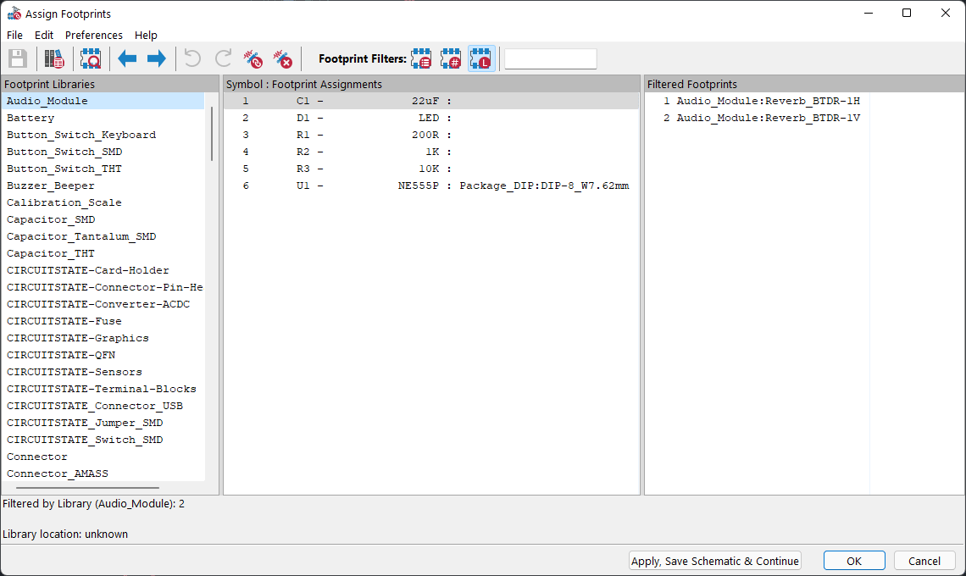Select Buzzer_Beeper library

[x=103, y=186]
